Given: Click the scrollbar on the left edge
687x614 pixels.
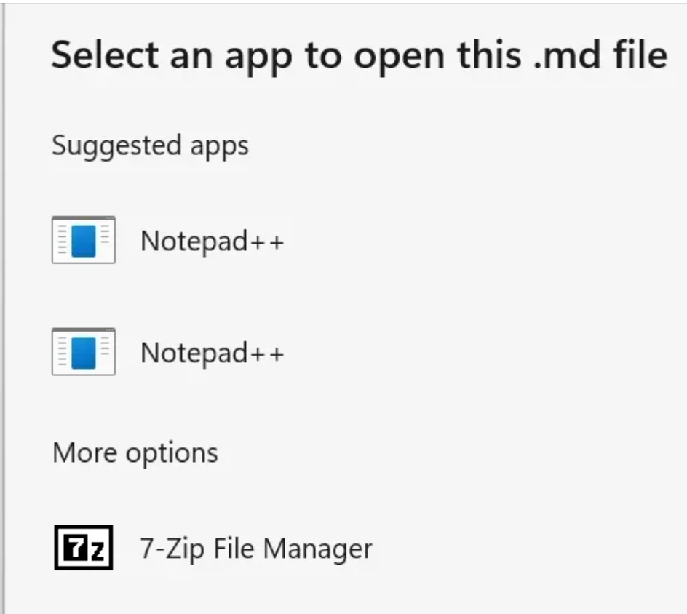Looking at the screenshot, I should coord(6,306).
